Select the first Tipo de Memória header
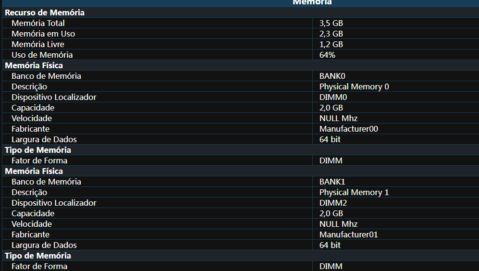Image resolution: width=479 pixels, height=271 pixels. [x=38, y=150]
